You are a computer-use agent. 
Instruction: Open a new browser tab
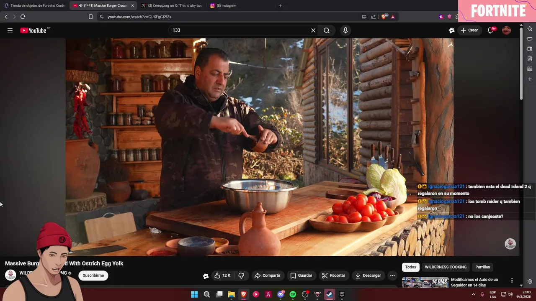coord(280,5)
